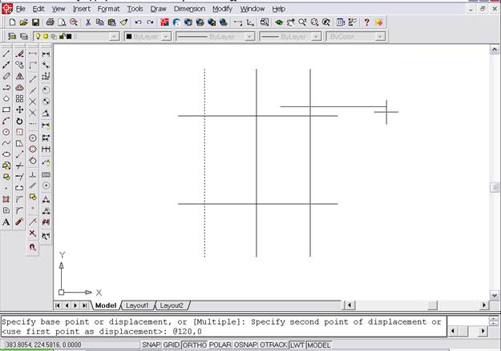Choose the Explode modify tool

click(19, 221)
